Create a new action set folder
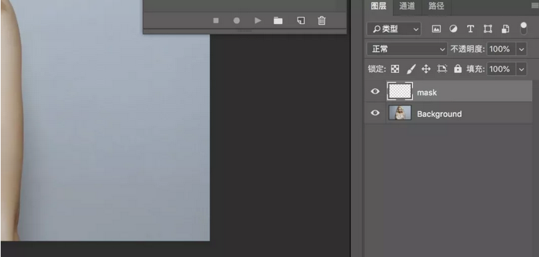The height and width of the screenshot is (257, 539). [x=278, y=21]
